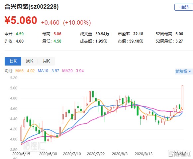Select the MA10 : 3.97 legend
The width and height of the screenshot is (193, 159).
pos(48,71)
